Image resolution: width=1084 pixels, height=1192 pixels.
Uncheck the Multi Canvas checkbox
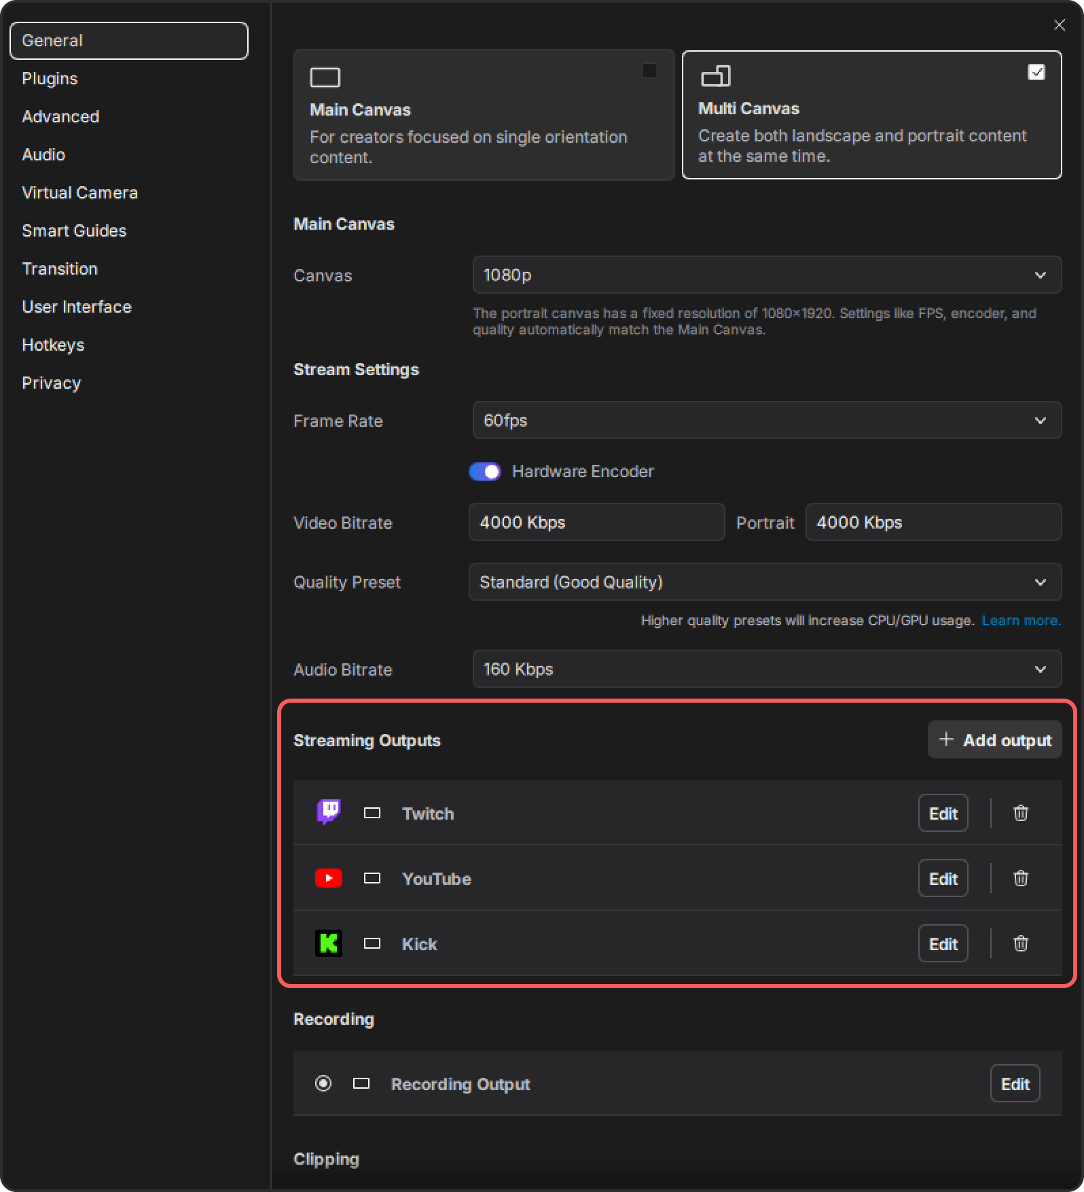coord(1036,72)
